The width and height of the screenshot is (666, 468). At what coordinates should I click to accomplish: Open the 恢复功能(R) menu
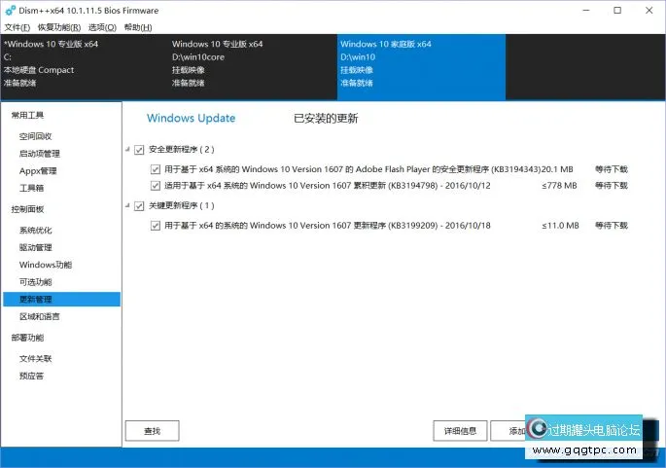pos(59,27)
